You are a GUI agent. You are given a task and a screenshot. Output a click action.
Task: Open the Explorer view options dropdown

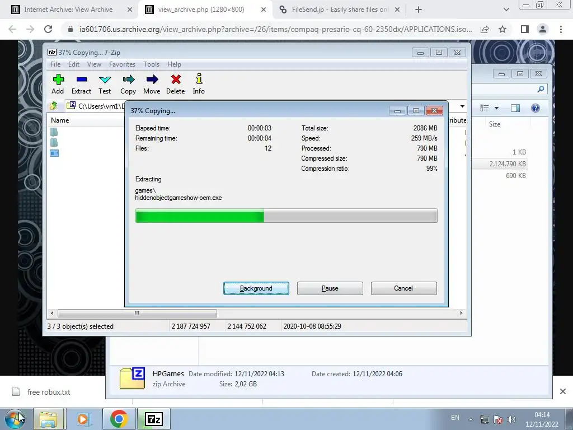point(496,108)
